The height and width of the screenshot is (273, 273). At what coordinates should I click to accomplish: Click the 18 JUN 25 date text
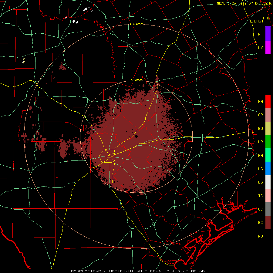(x=176, y=271)
